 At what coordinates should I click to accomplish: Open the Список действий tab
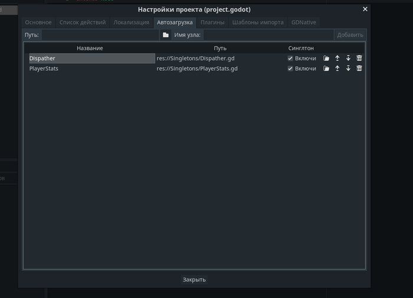tap(83, 22)
